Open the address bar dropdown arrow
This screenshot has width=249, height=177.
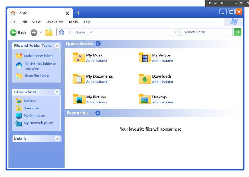(176, 32)
